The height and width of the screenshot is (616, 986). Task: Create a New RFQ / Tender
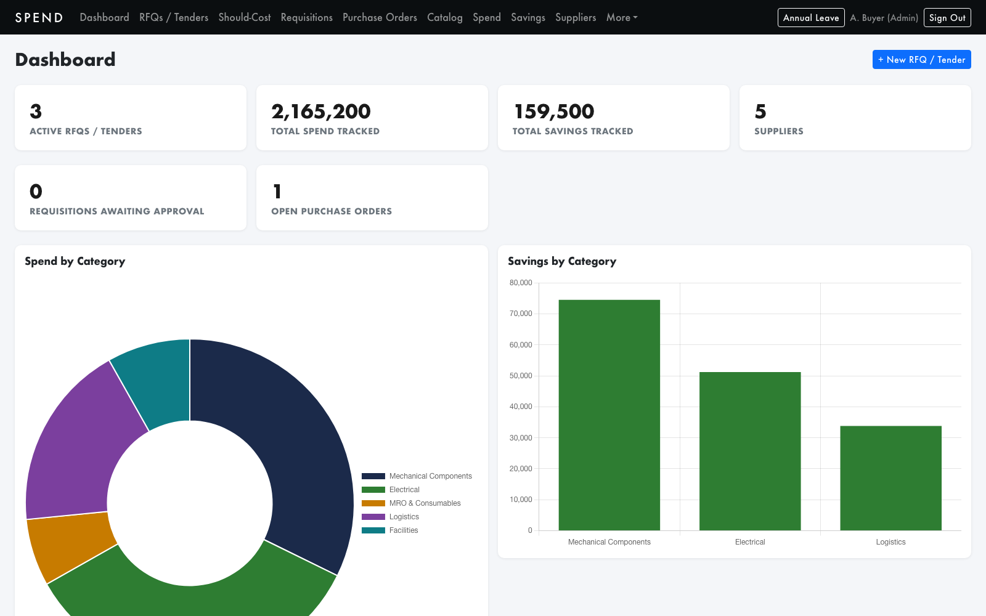[921, 59]
